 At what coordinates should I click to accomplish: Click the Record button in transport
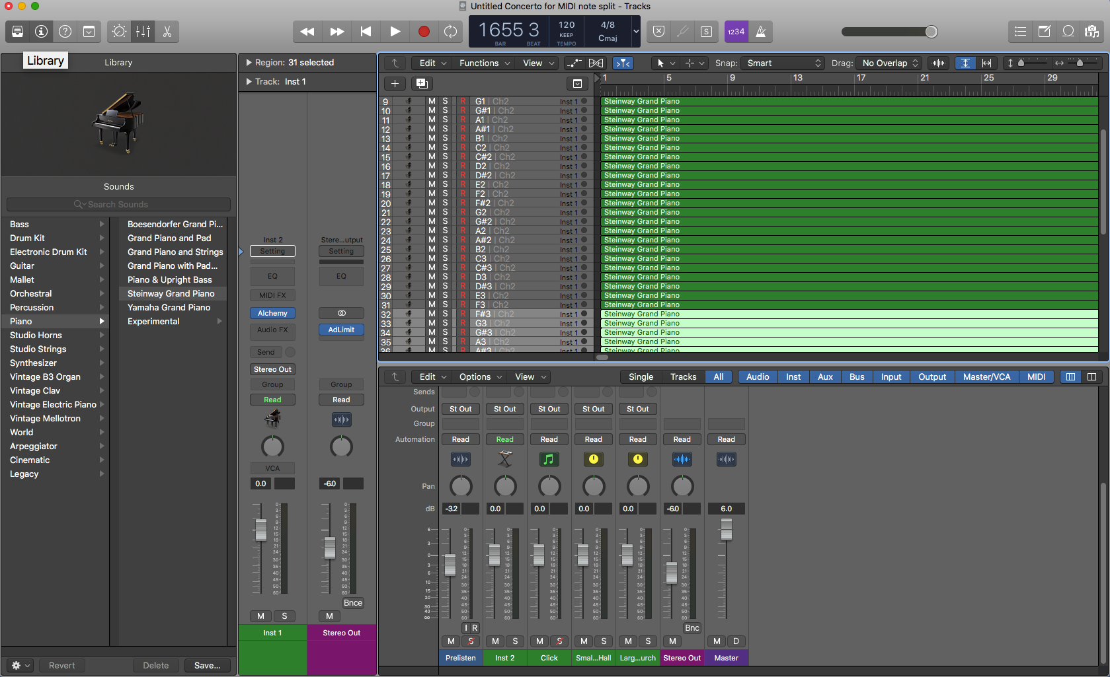[424, 31]
